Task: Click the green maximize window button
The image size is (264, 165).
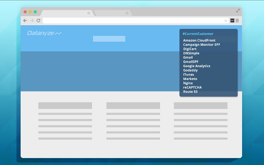Action: click(35, 12)
